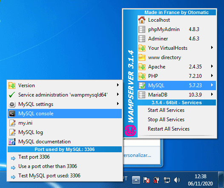224x188 pixels.
Task: Choose Use a port other than 3306
Action: [x=65, y=166]
